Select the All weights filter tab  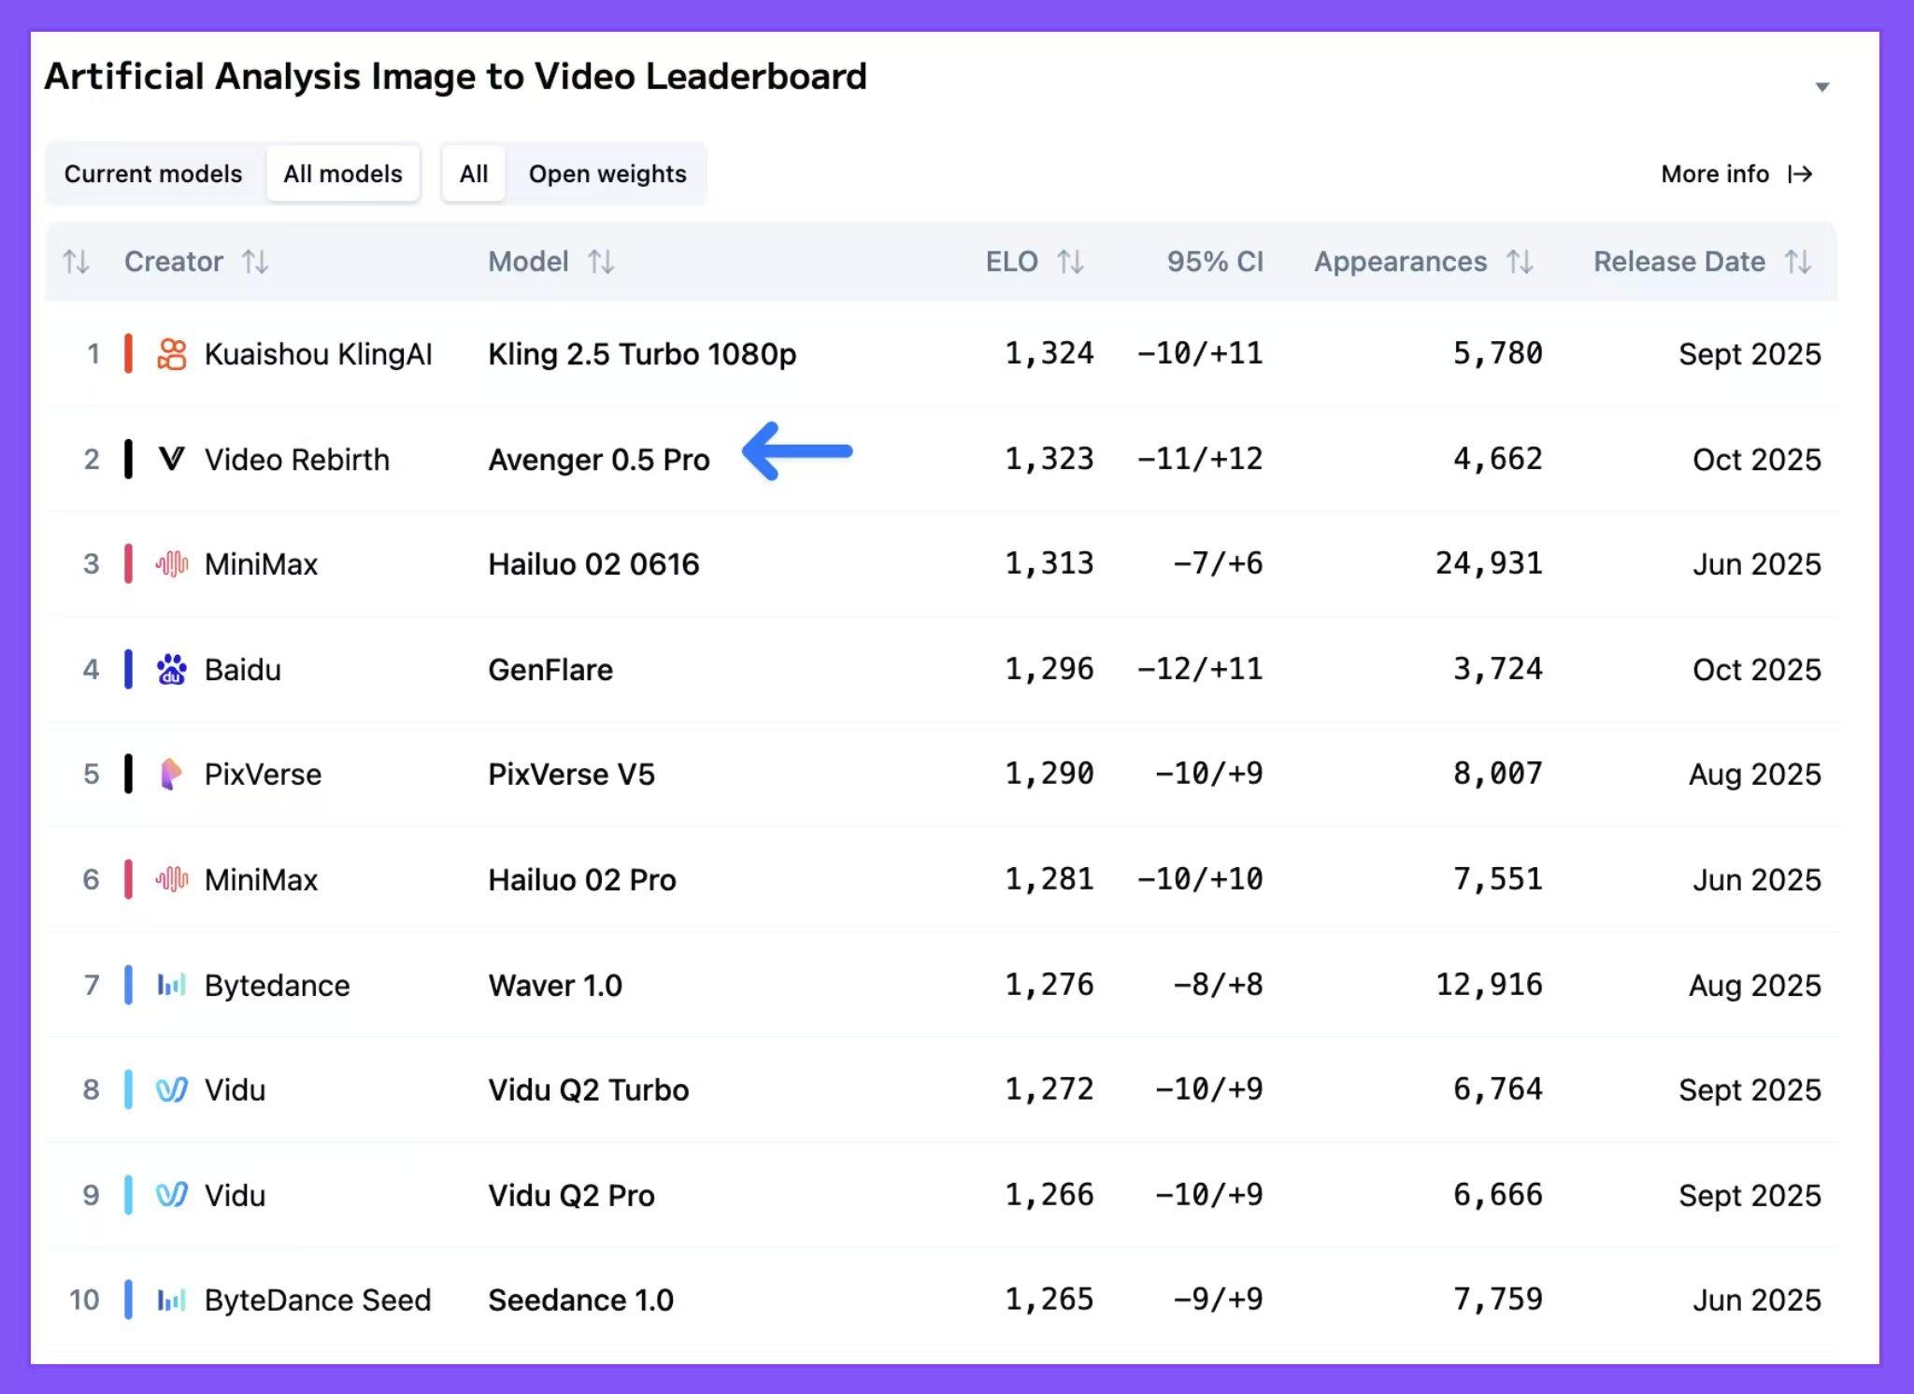point(474,174)
